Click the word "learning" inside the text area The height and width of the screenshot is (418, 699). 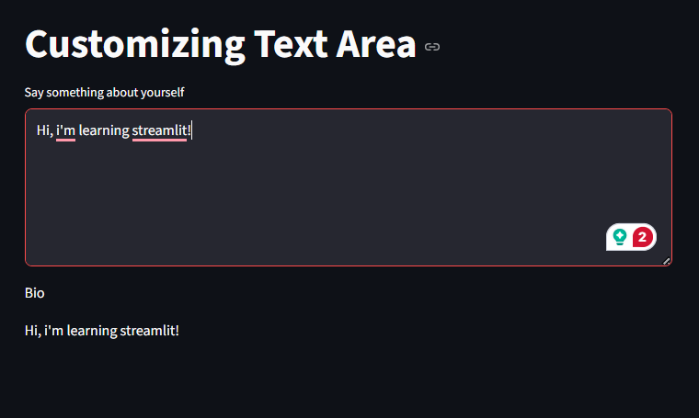click(x=104, y=130)
